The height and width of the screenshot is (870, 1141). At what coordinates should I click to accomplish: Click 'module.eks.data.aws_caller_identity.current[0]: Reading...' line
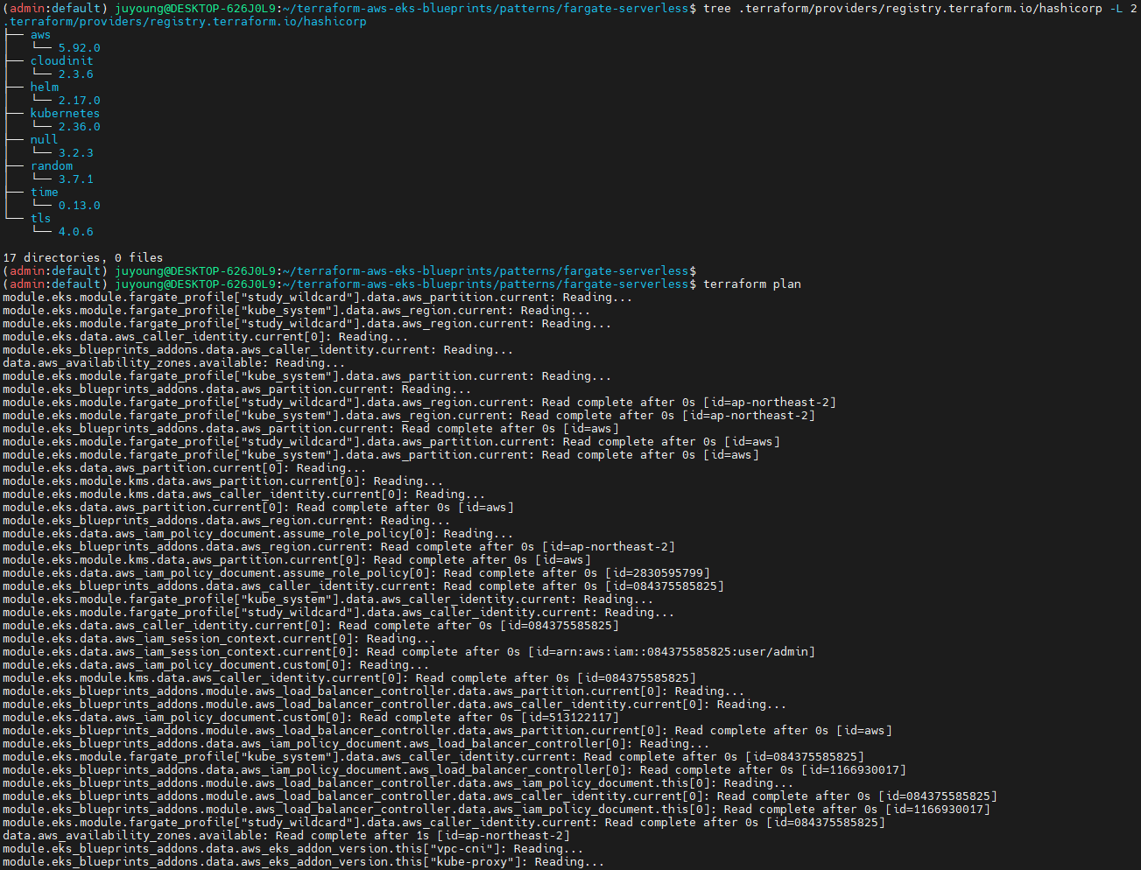tap(206, 337)
